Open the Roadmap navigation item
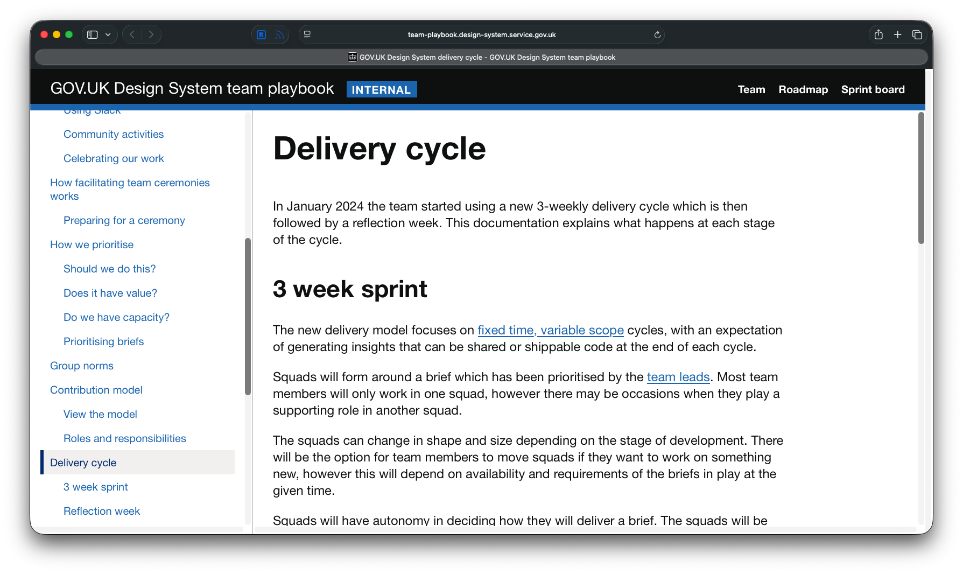 coord(803,89)
